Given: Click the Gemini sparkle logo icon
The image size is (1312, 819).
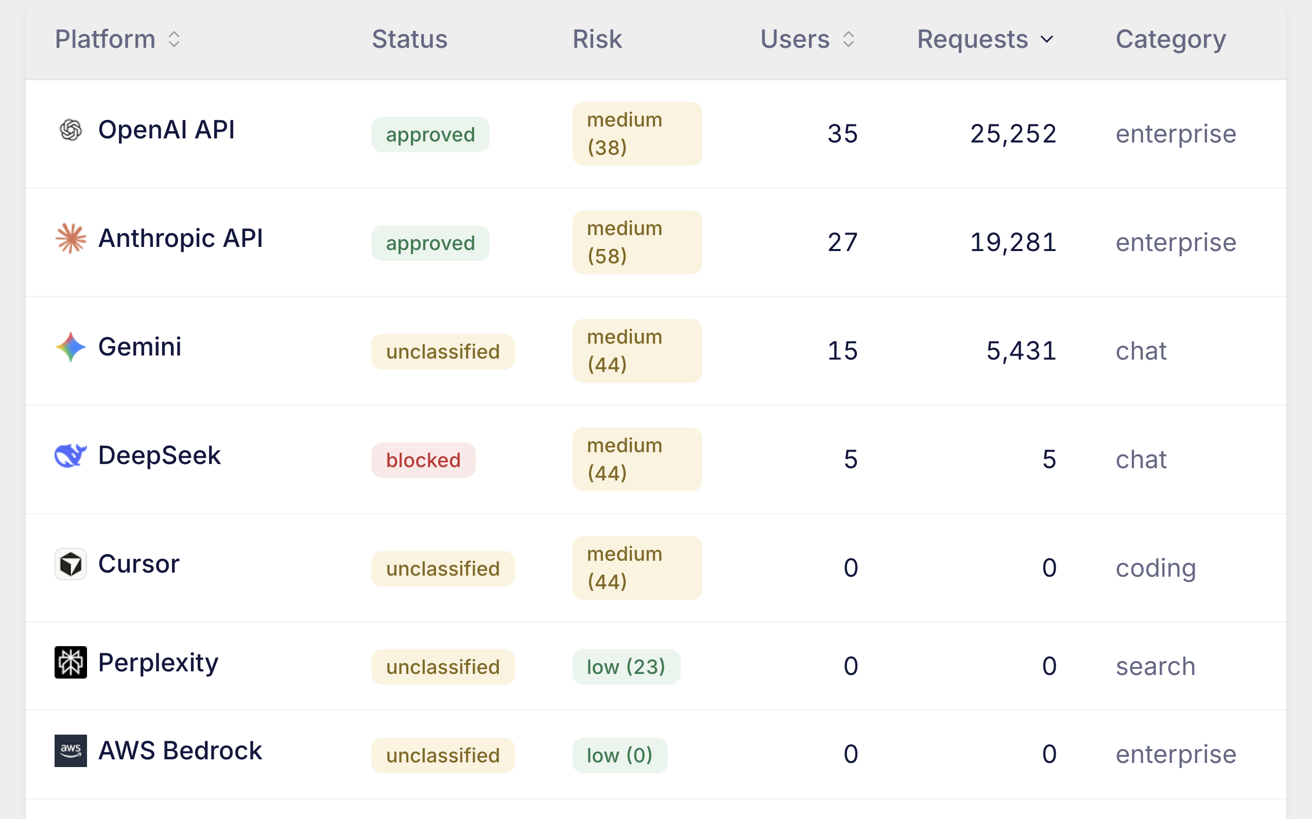Looking at the screenshot, I should [71, 347].
